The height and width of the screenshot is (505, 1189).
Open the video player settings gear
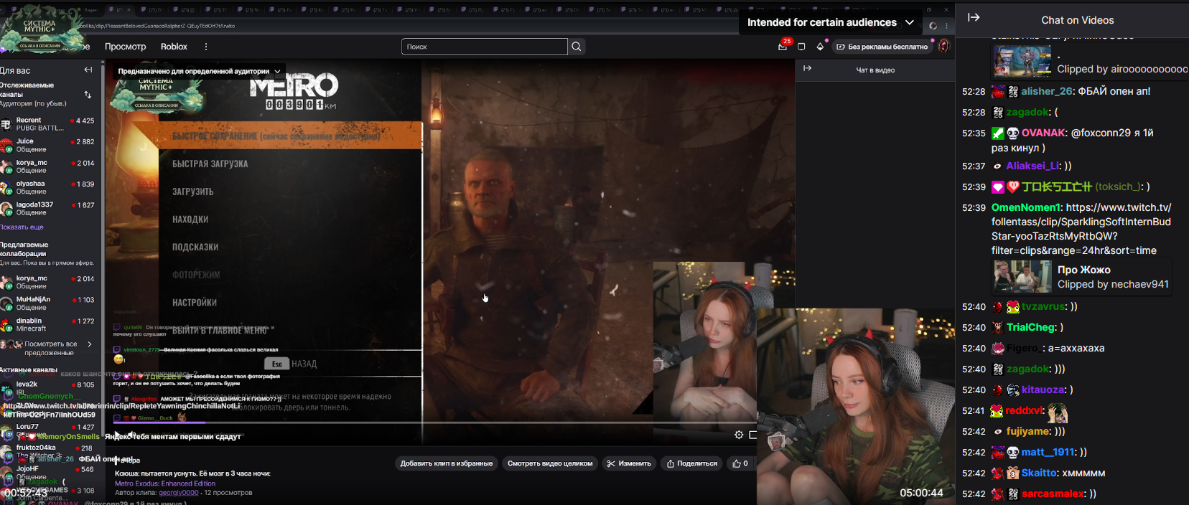tap(739, 435)
